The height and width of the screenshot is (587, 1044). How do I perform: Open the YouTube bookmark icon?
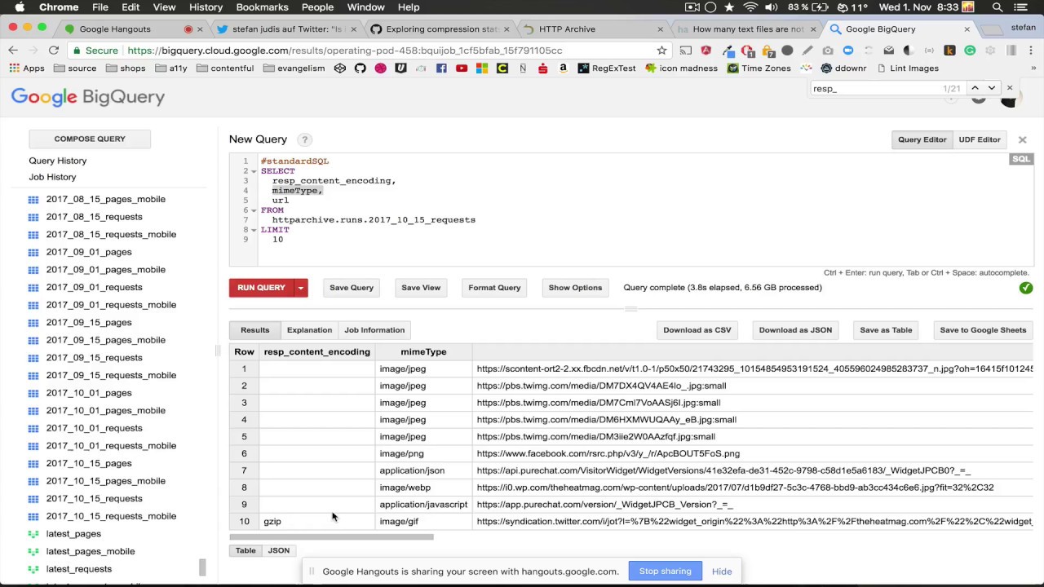[x=462, y=68]
